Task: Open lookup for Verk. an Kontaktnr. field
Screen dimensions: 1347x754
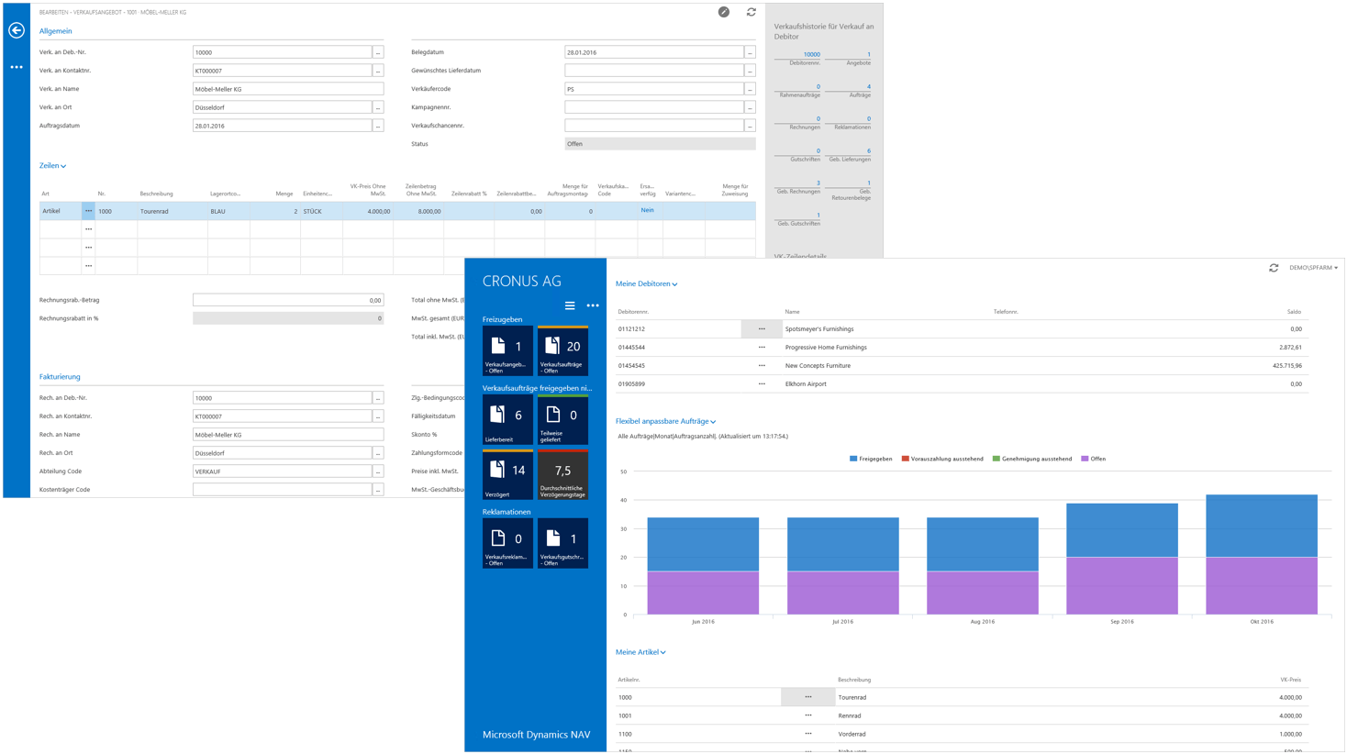Action: pos(378,71)
